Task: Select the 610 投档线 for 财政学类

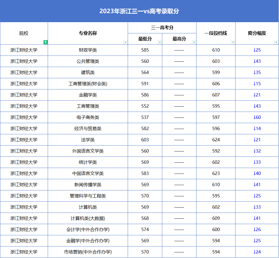Action: pyautogui.click(x=216, y=50)
